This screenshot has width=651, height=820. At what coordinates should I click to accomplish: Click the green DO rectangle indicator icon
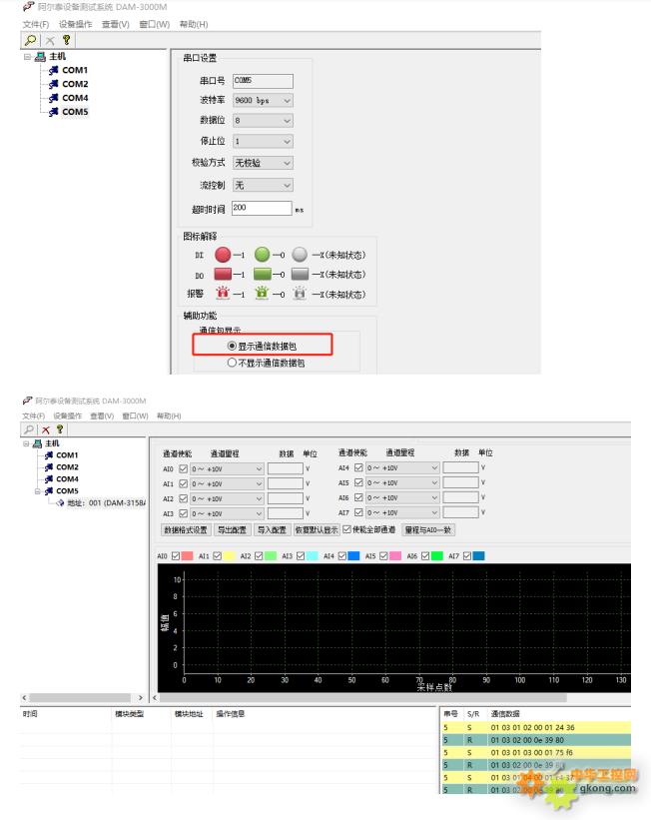(262, 274)
